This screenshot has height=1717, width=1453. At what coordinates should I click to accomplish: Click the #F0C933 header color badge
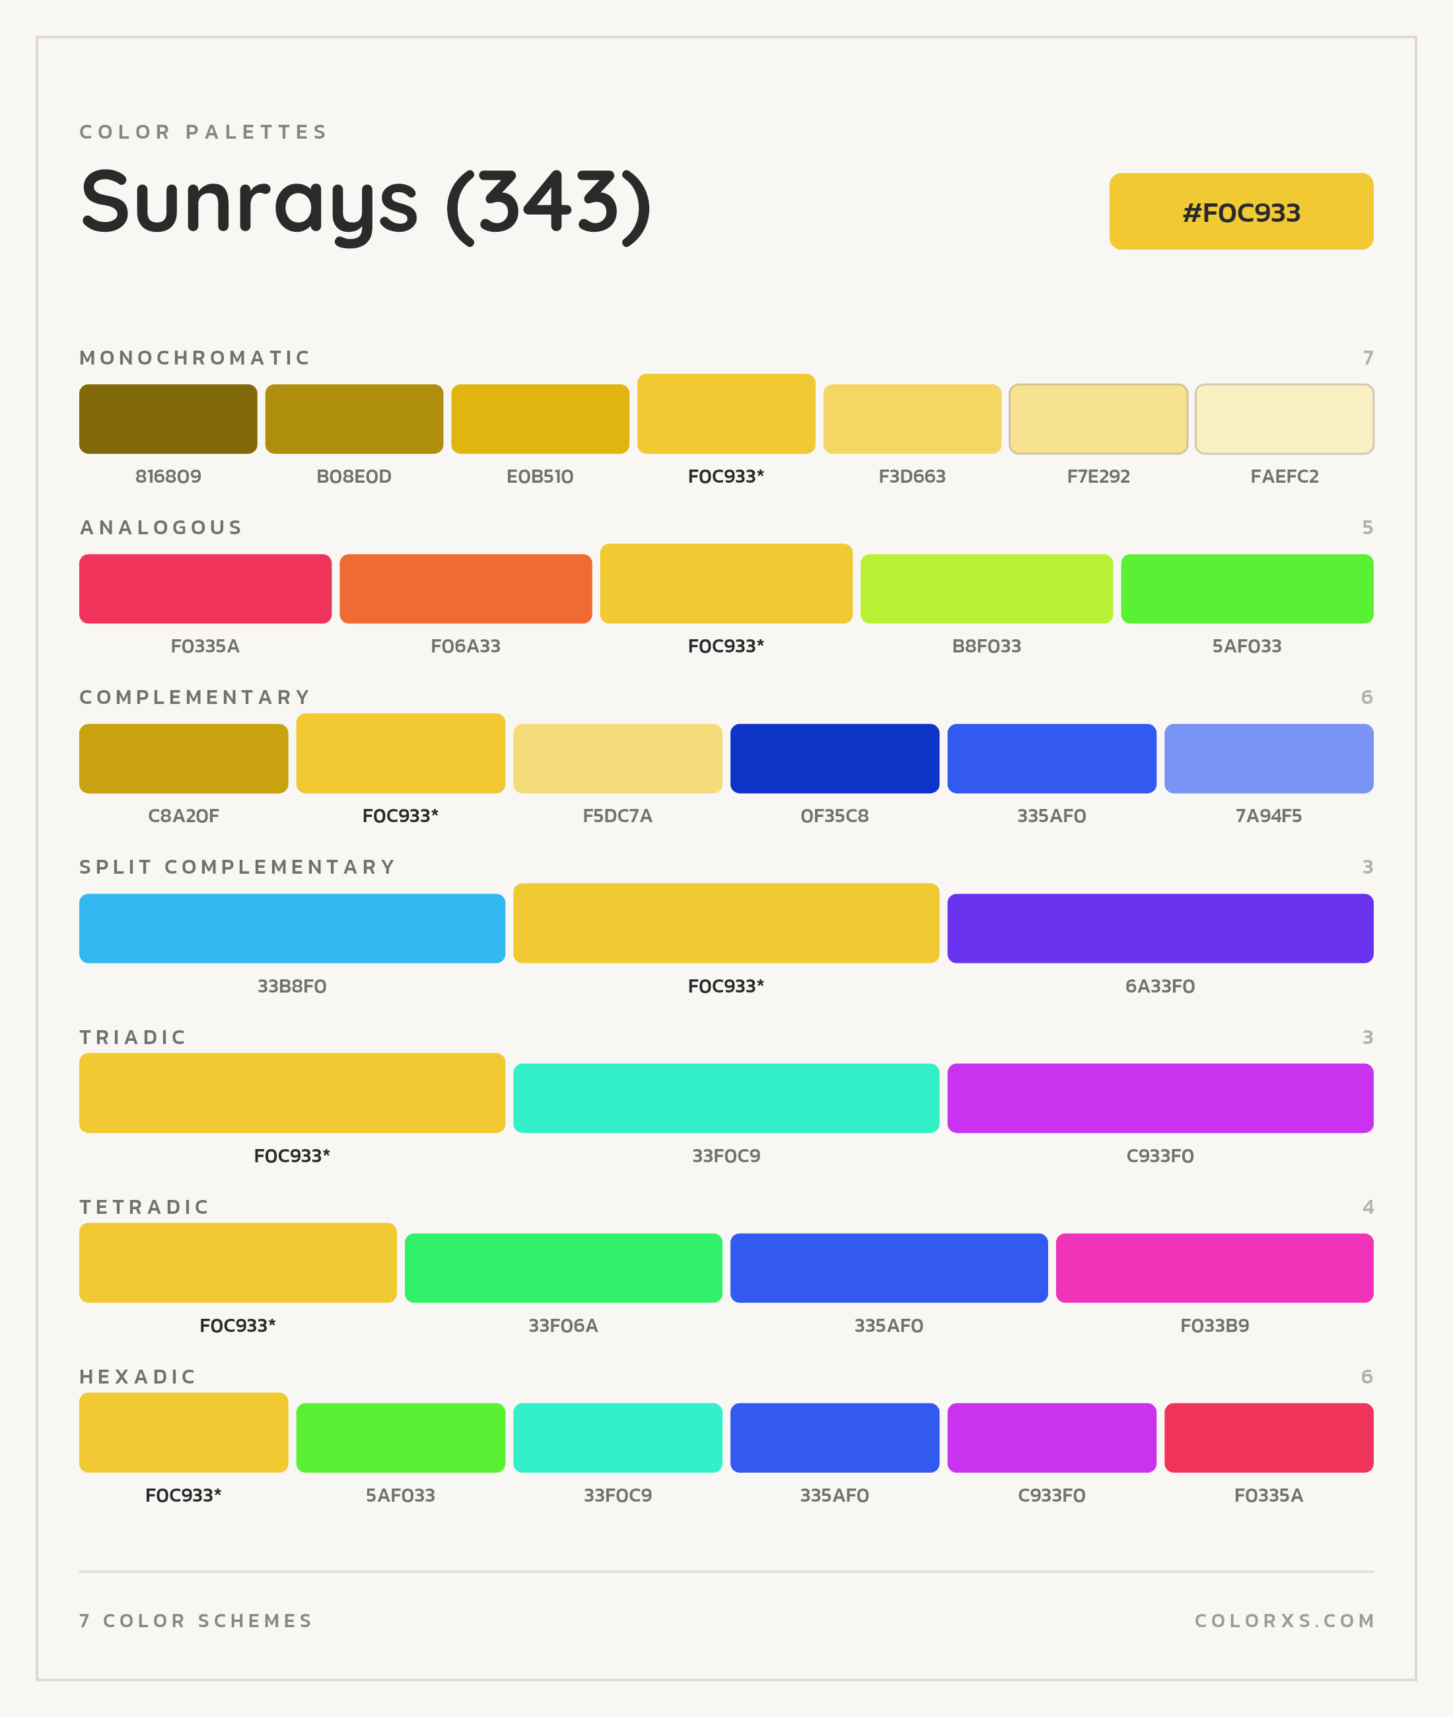[x=1240, y=211]
